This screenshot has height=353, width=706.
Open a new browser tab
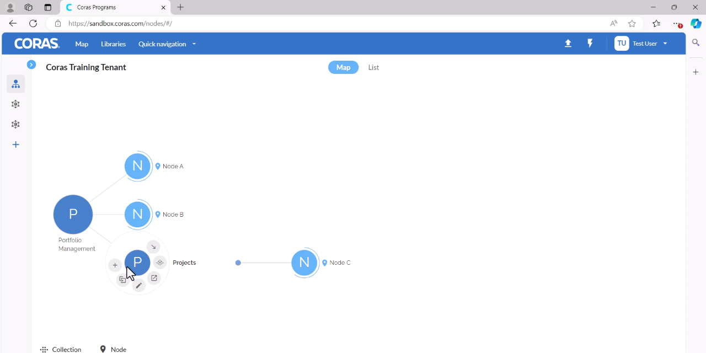(x=180, y=7)
